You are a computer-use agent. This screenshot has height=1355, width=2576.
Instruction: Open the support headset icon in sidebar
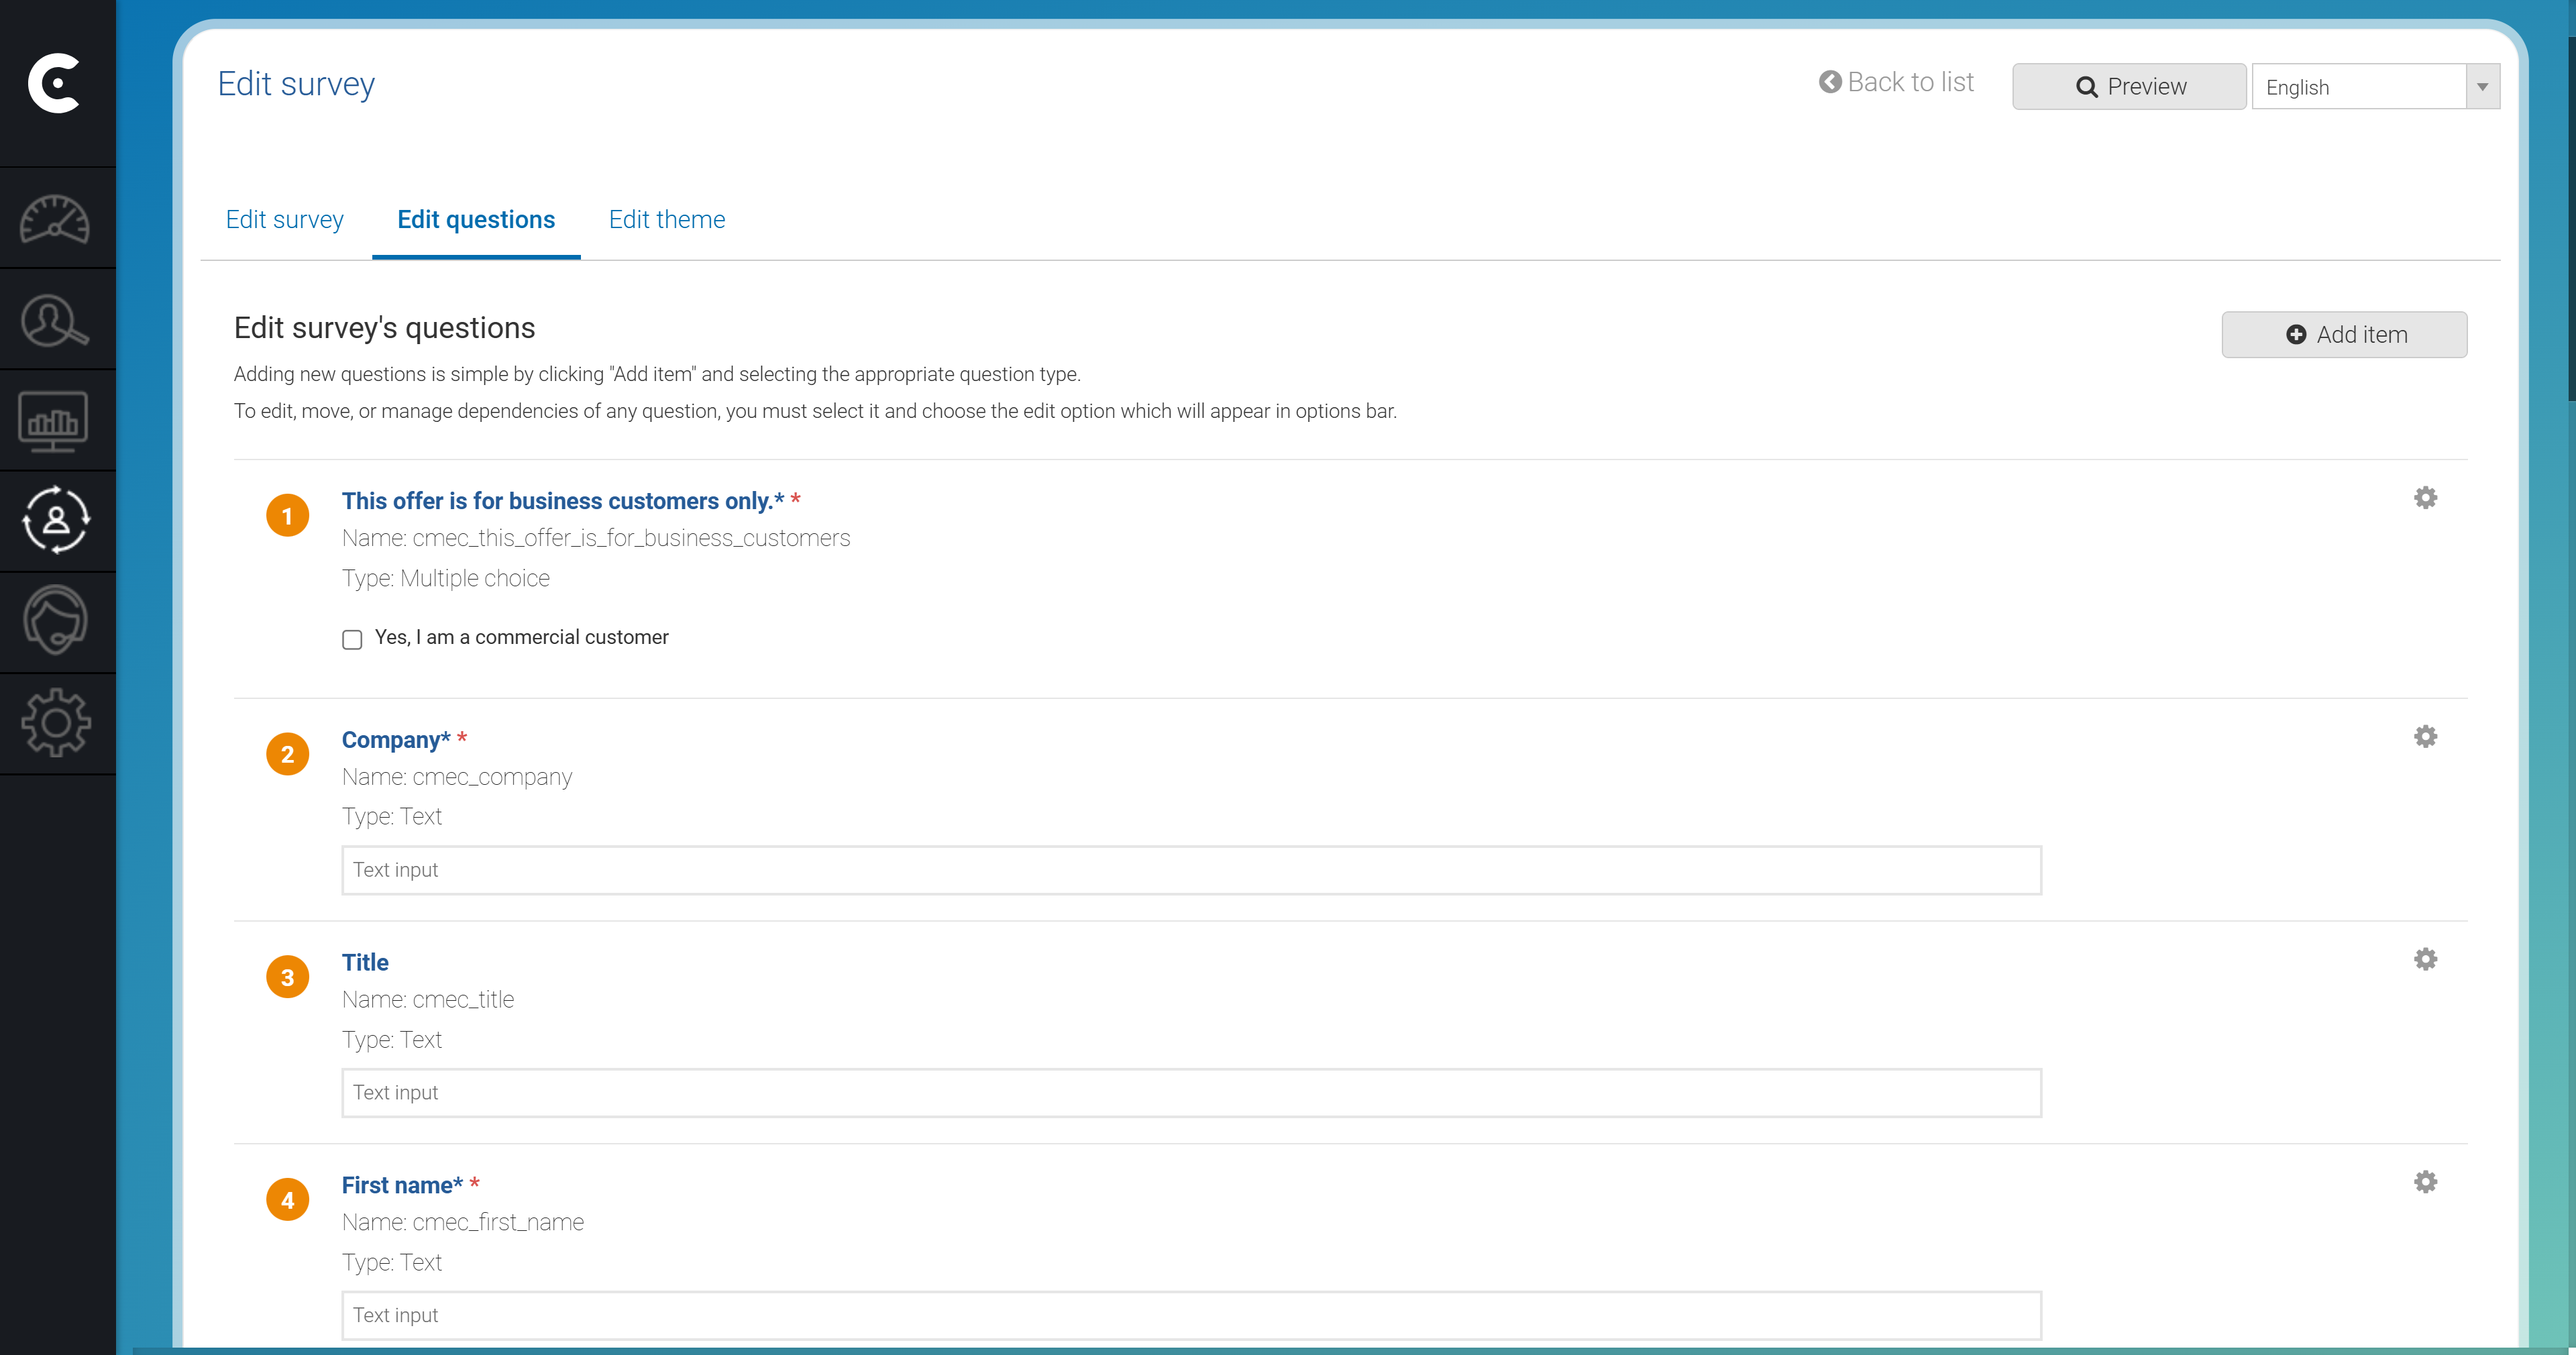[x=56, y=621]
